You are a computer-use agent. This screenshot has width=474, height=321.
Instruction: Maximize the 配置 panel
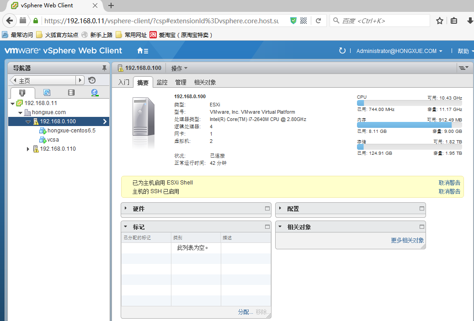422,208
